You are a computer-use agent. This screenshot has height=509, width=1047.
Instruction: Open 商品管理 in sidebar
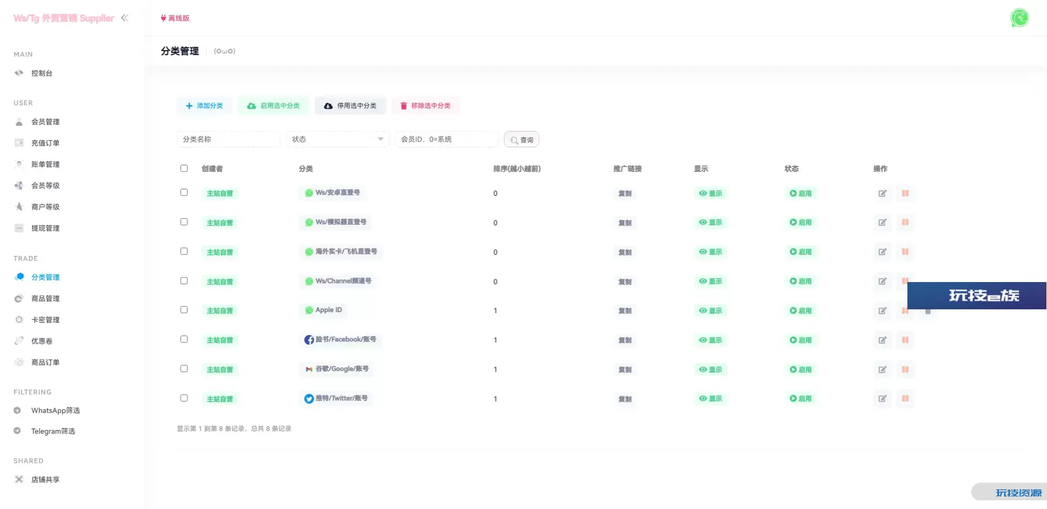(x=45, y=298)
